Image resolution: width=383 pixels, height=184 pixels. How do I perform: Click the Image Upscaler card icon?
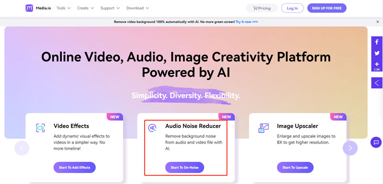(264, 128)
